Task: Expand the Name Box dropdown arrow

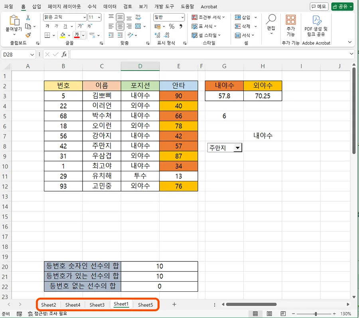Action: point(32,55)
